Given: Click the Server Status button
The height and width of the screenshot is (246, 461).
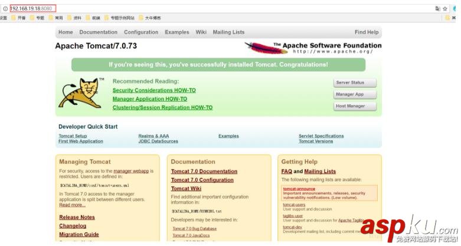Looking at the screenshot, I should point(355,82).
